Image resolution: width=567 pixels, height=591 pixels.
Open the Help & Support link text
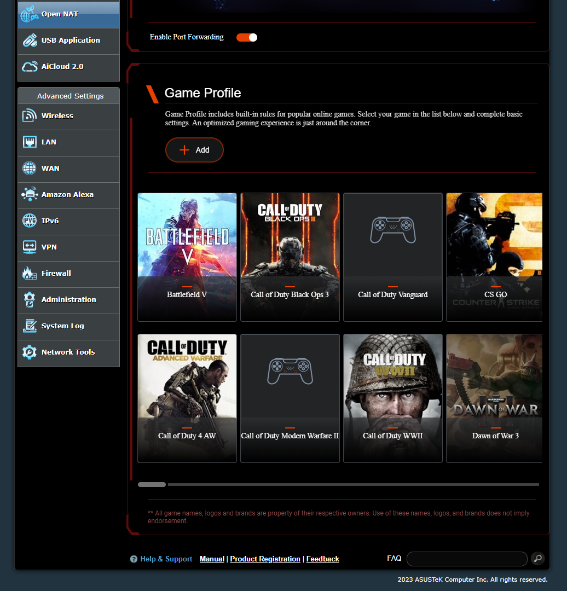[166, 559]
